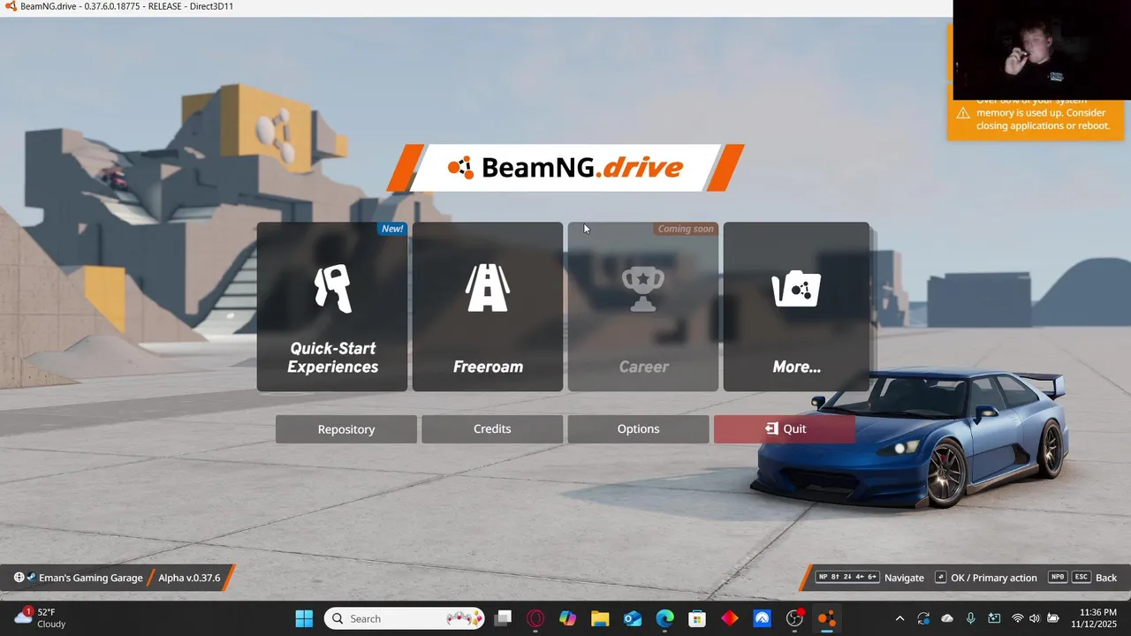Screen dimensions: 1131x636
Task: Open the OBS Studio icon in the taskbar
Action: pos(794,618)
